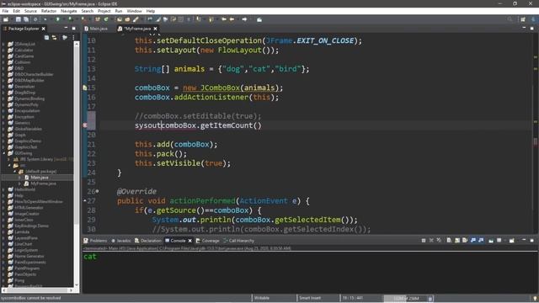539x303 pixels.
Task: Click the error marker beside the sysout line
Action: pyautogui.click(x=85, y=125)
